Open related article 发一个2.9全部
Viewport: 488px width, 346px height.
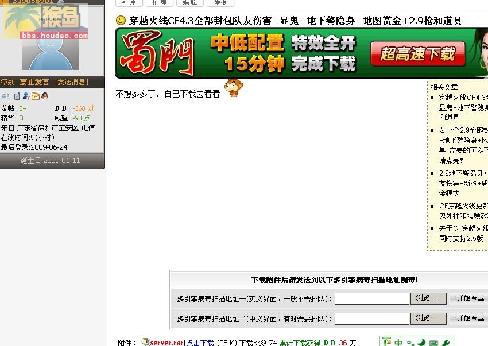click(x=463, y=145)
